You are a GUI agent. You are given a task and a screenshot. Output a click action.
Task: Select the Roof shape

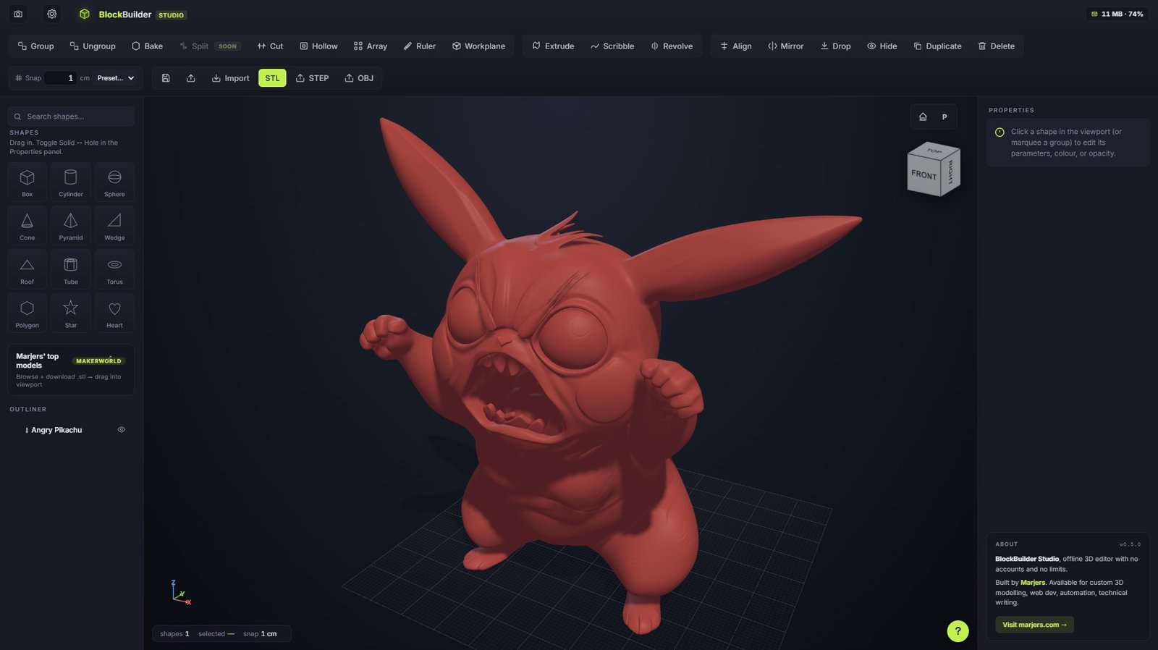point(27,269)
